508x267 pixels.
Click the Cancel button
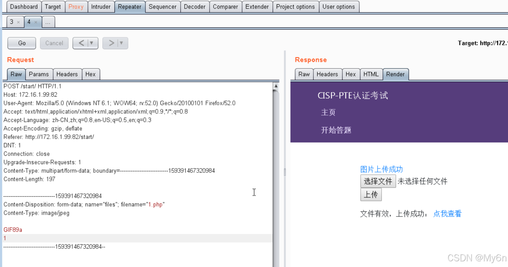click(x=54, y=43)
